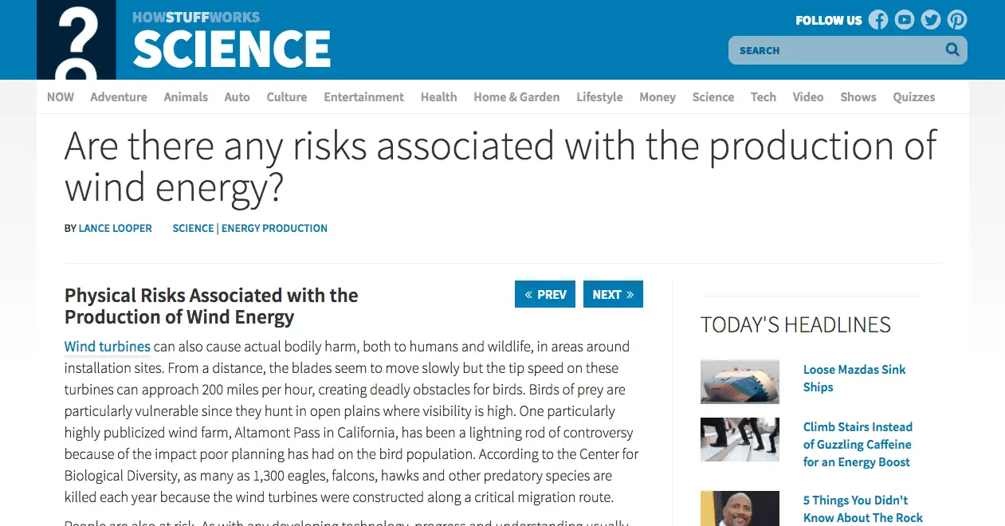Open HowStuffWorks Facebook page icon
The width and height of the screenshot is (1005, 526).
tap(877, 20)
